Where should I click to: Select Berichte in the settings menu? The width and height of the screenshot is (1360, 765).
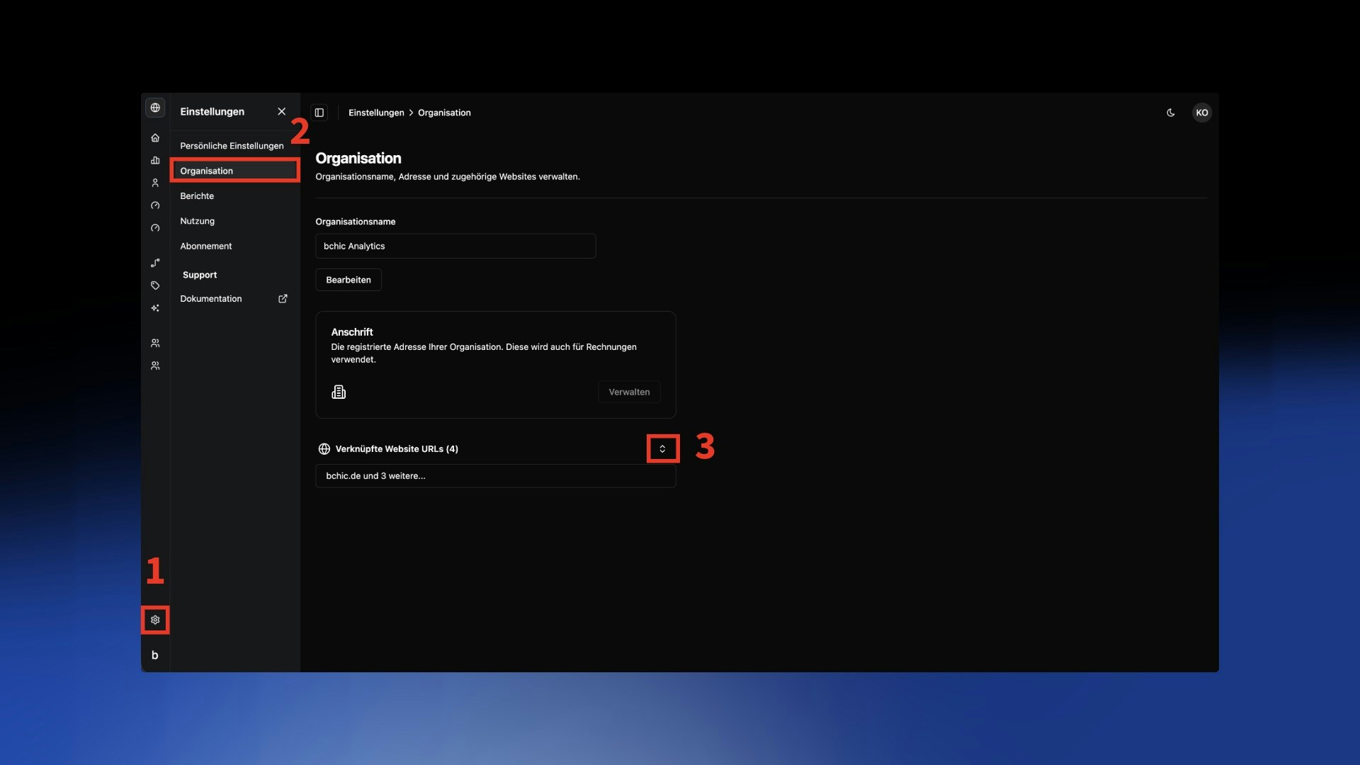coord(197,195)
